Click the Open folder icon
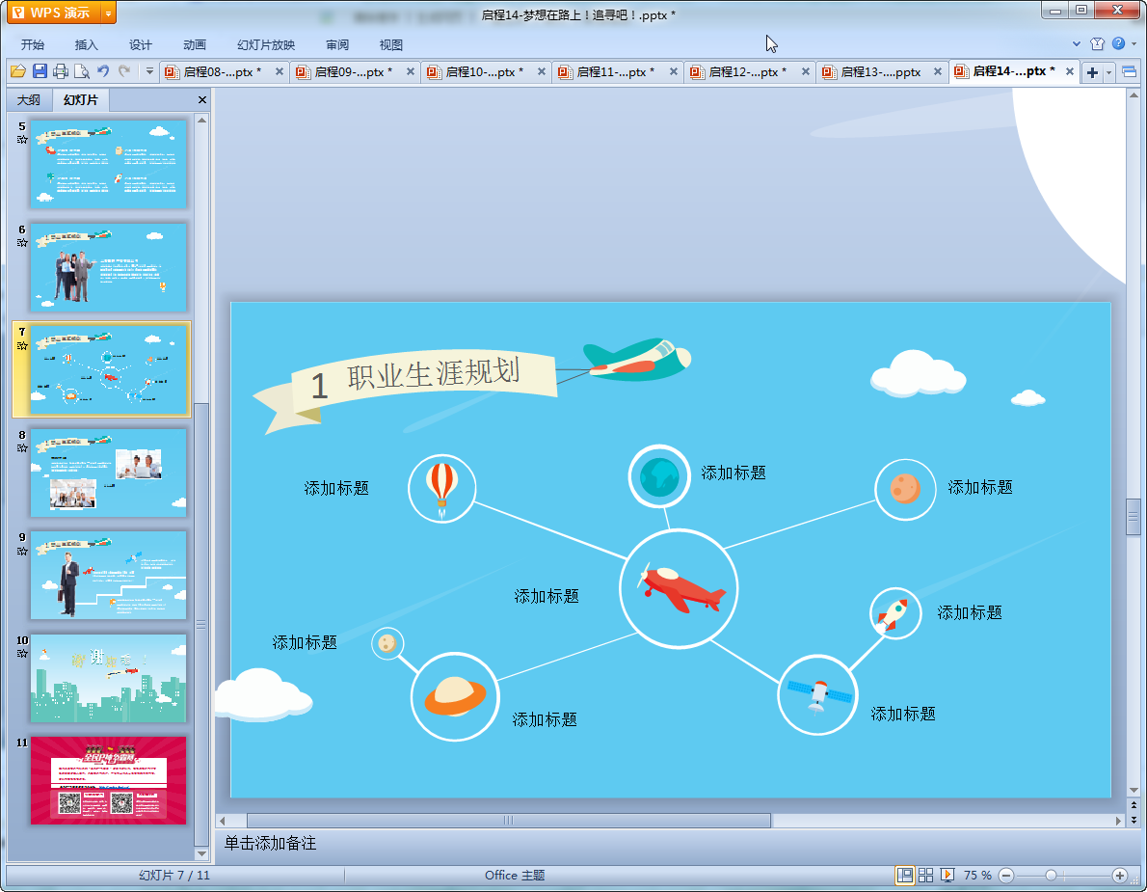This screenshot has width=1147, height=892. [17, 71]
